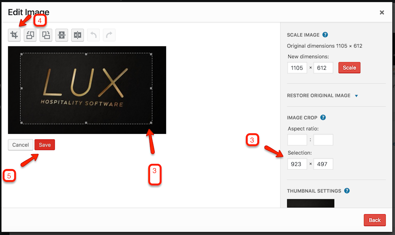Show help for Thumbnail Settings
The width and height of the screenshot is (395, 235).
click(347, 191)
